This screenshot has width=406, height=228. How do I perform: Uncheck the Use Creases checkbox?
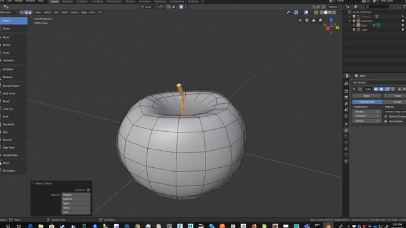(386, 121)
